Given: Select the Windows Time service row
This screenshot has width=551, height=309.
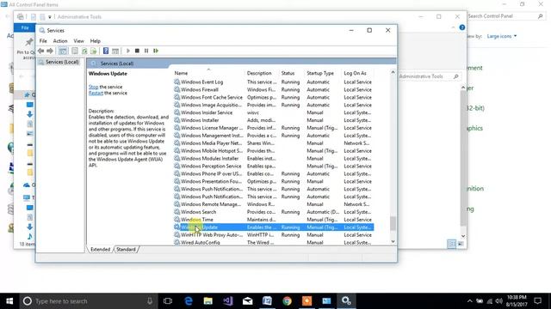Looking at the screenshot, I should tap(274, 220).
